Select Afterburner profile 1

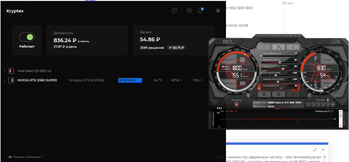[308, 104]
